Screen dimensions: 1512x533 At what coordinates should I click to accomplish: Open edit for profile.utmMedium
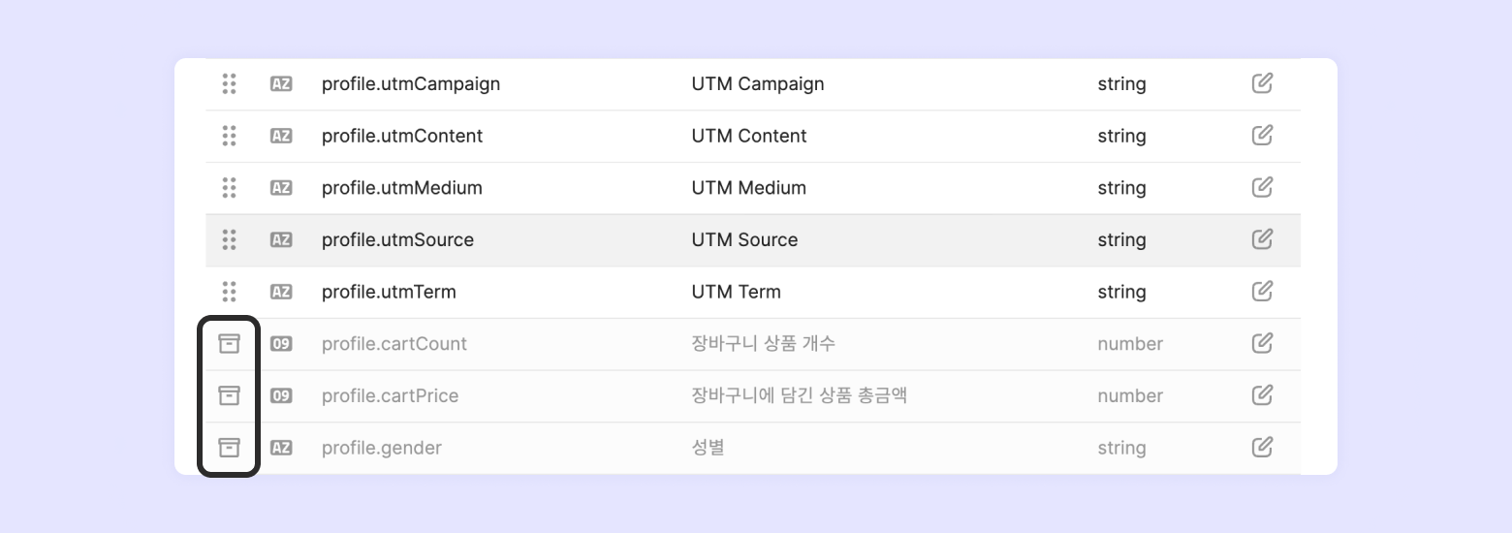click(1261, 187)
